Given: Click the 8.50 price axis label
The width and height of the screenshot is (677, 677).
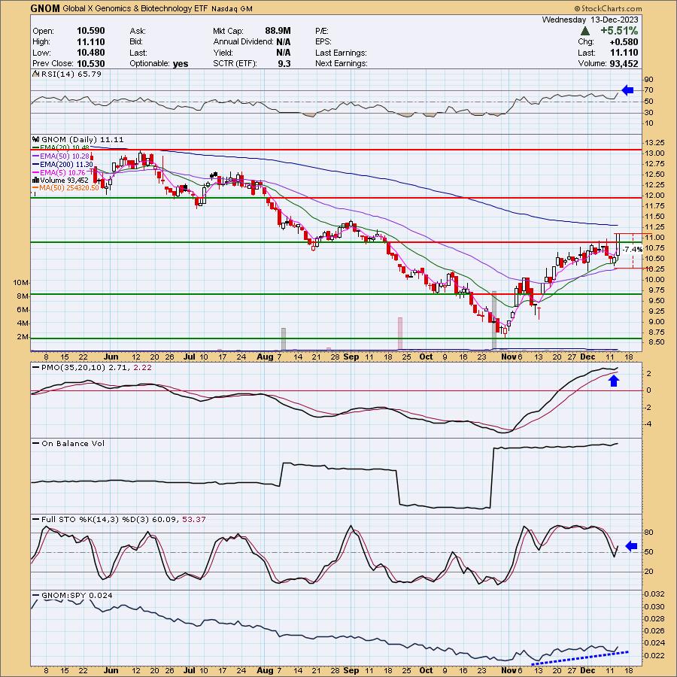Looking at the screenshot, I should click(x=653, y=342).
